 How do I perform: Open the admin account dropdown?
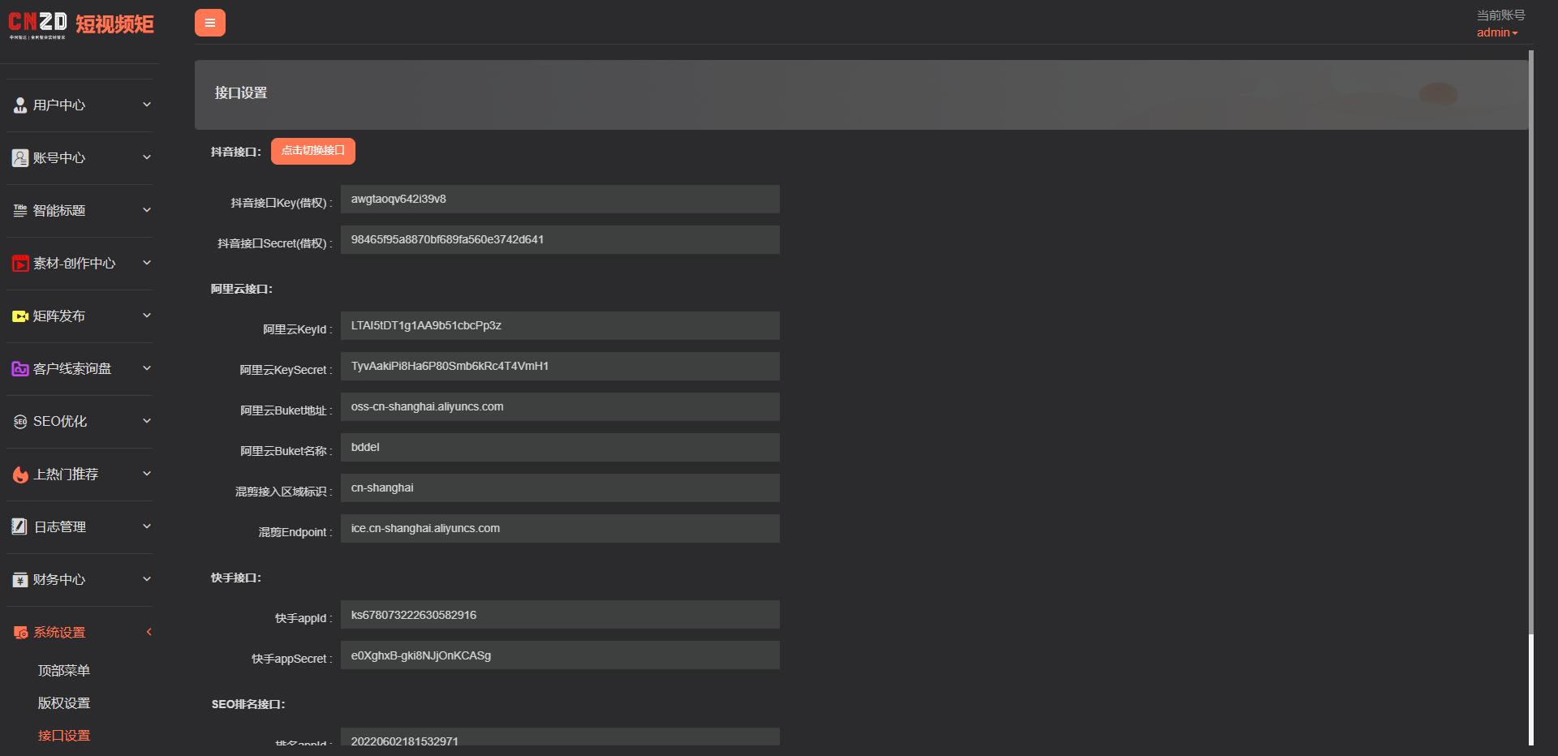click(x=1496, y=32)
